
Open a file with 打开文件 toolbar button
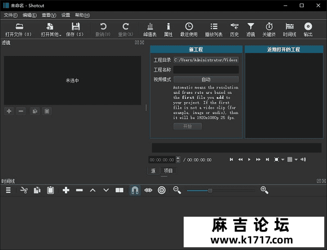pyautogui.click(x=19, y=30)
